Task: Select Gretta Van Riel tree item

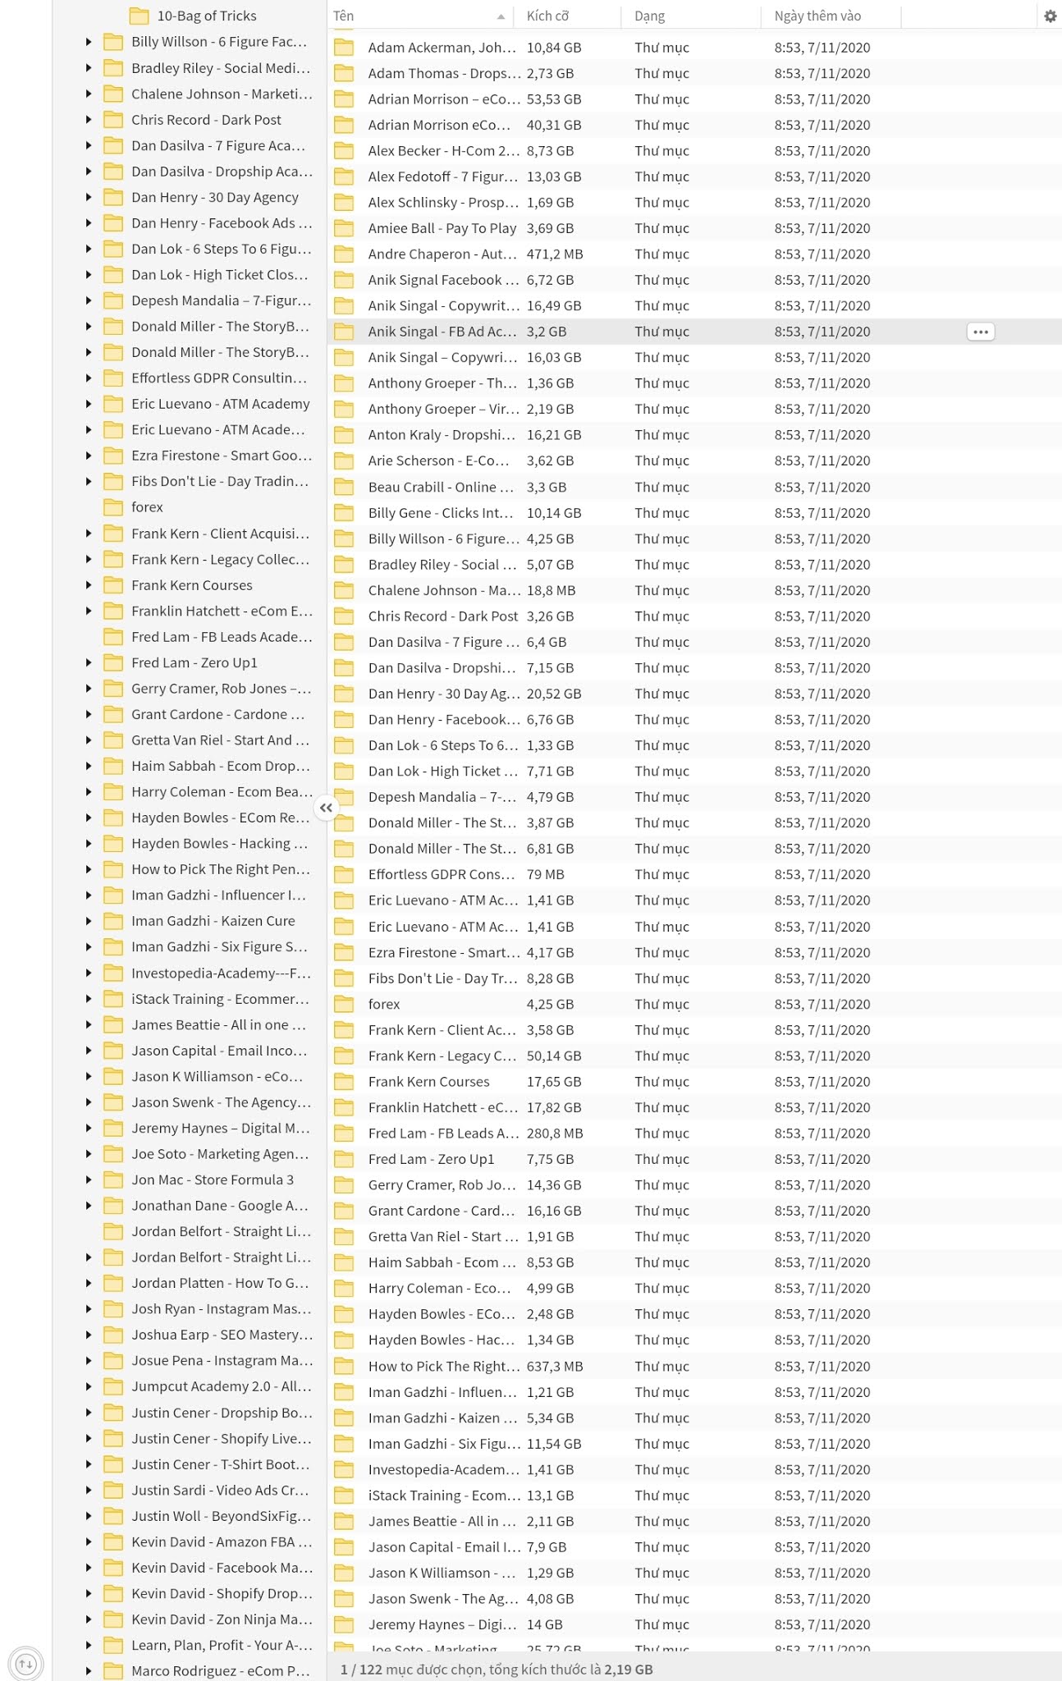Action: (x=221, y=740)
